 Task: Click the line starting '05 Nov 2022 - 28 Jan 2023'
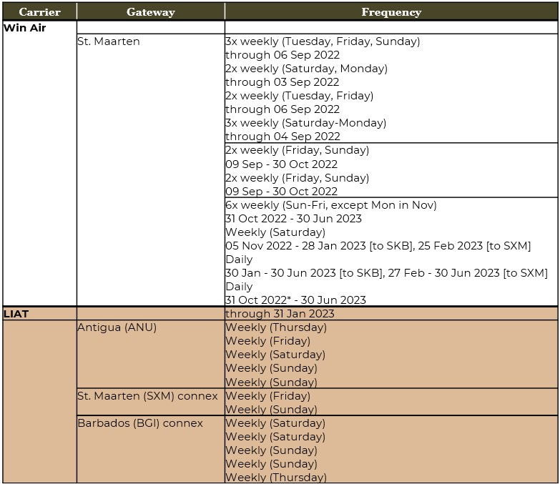click(378, 246)
